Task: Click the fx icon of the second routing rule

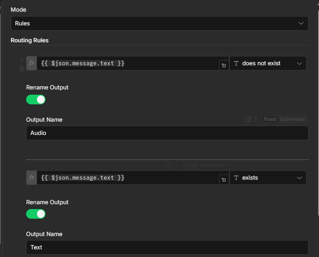Action: (32, 178)
